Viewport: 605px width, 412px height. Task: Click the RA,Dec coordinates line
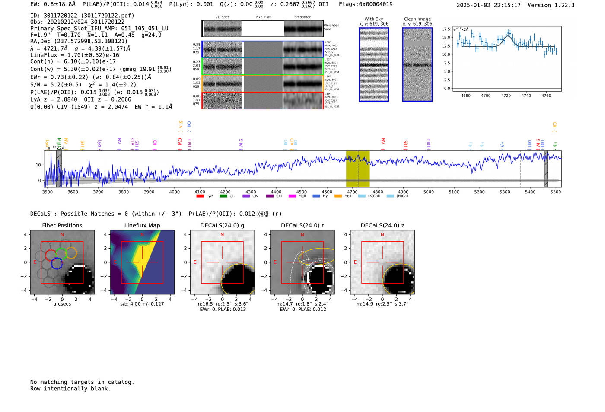[79, 42]
